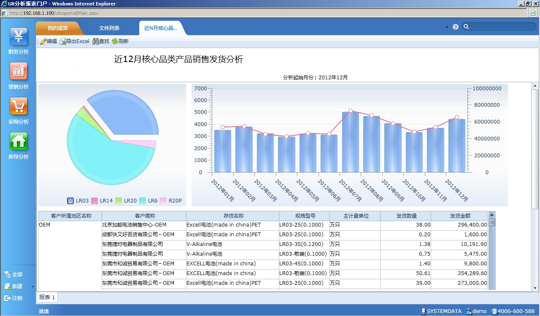The width and height of the screenshot is (540, 316).
Task: Click the page scrollbar up arrow
Action: (x=535, y=86)
